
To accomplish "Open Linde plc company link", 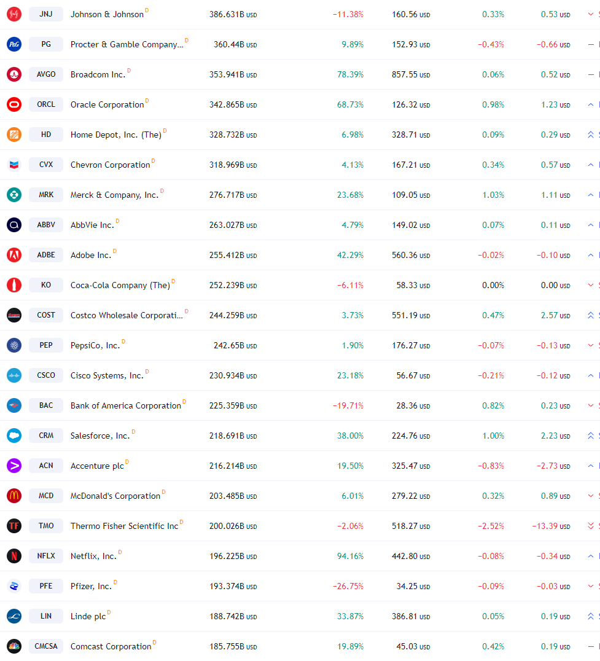I will coord(88,616).
